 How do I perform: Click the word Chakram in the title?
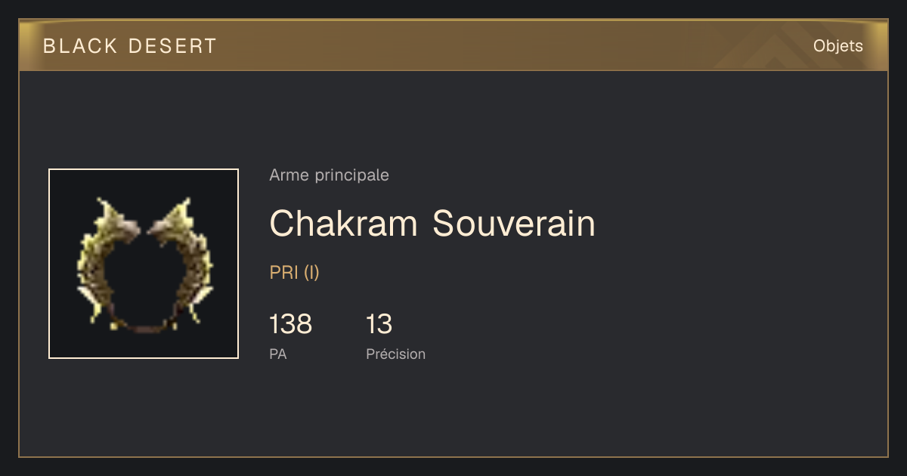[x=344, y=224]
